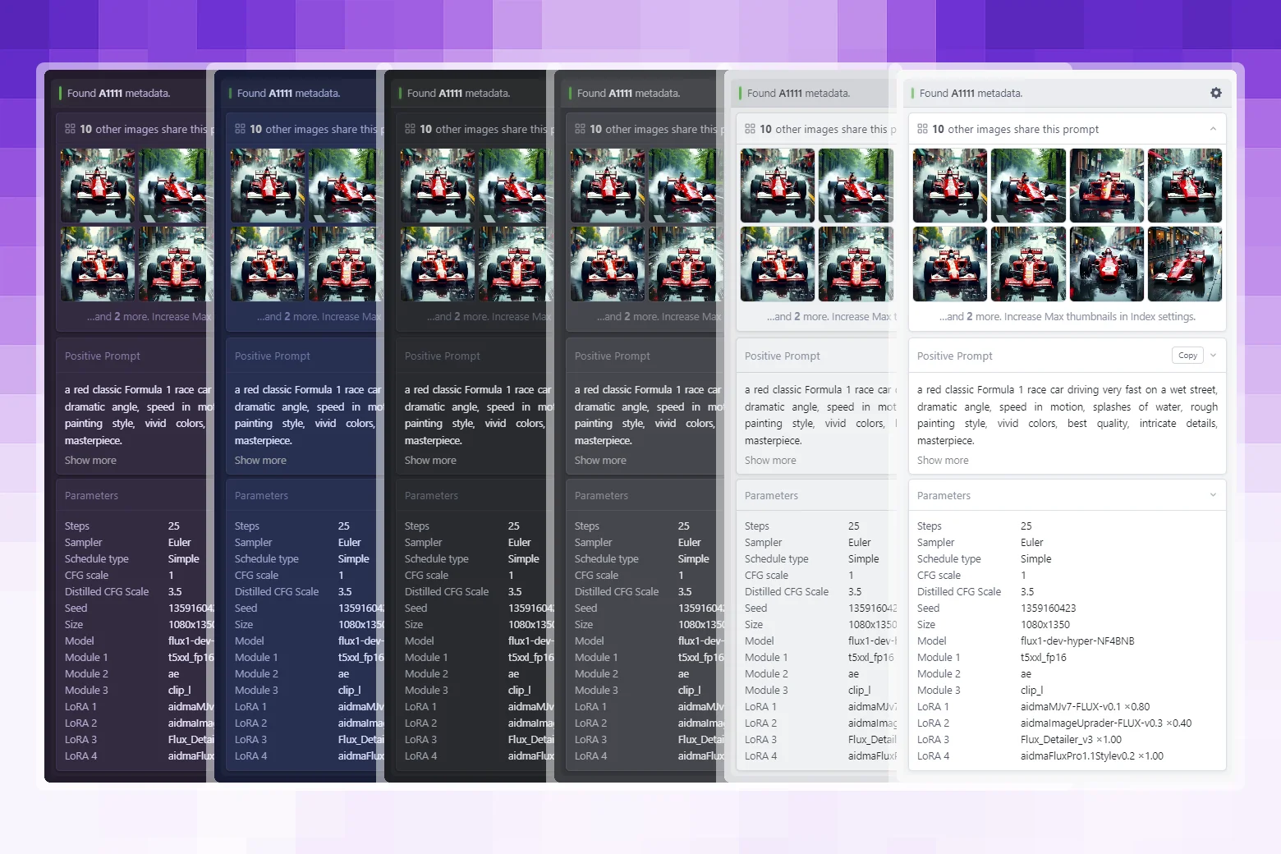Screen dimensions: 1281x854
Task: Collapse the Parameters section in white panel
Action: (x=1213, y=495)
